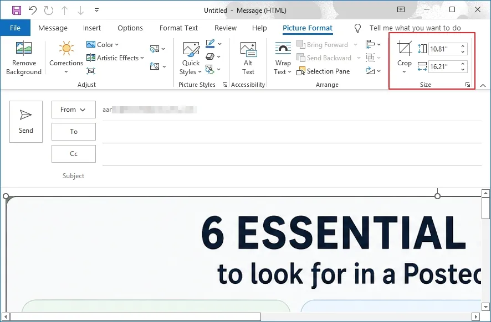Increase the shape height with up arrow
Screen dimensions: 491x322
[463, 46]
